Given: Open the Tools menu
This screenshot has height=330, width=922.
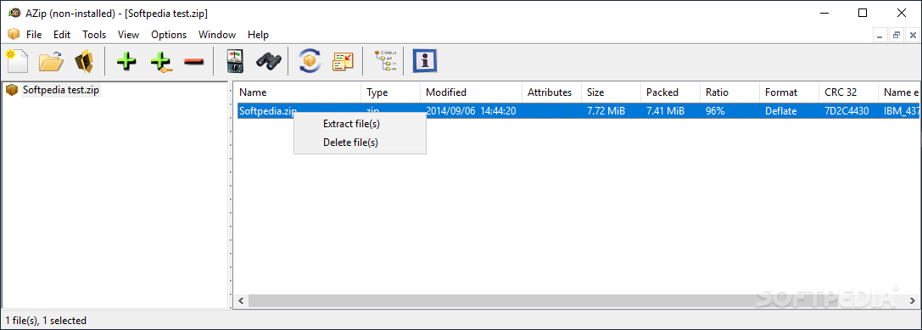Looking at the screenshot, I should tap(94, 35).
